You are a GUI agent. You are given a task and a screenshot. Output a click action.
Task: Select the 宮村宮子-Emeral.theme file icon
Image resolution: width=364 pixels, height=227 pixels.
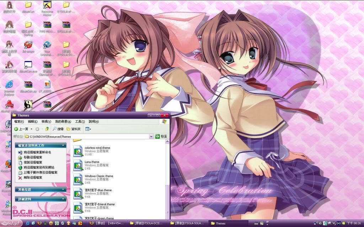(78, 207)
